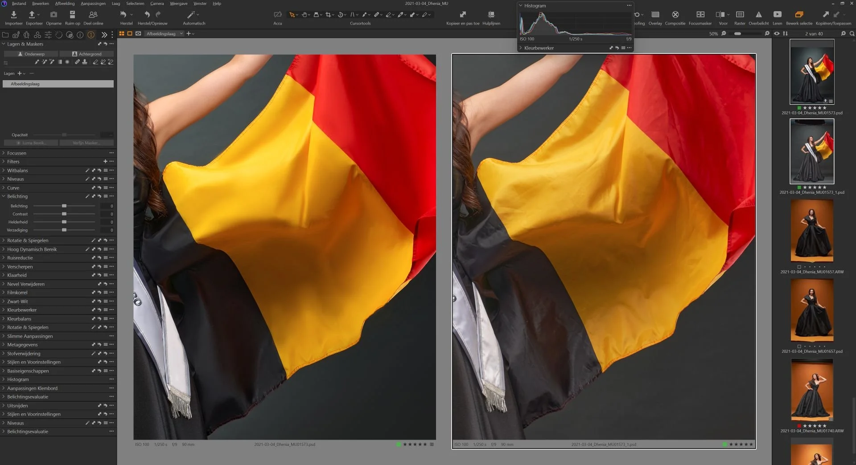
Task: Collapse the Belichting panel
Action: coord(17,196)
